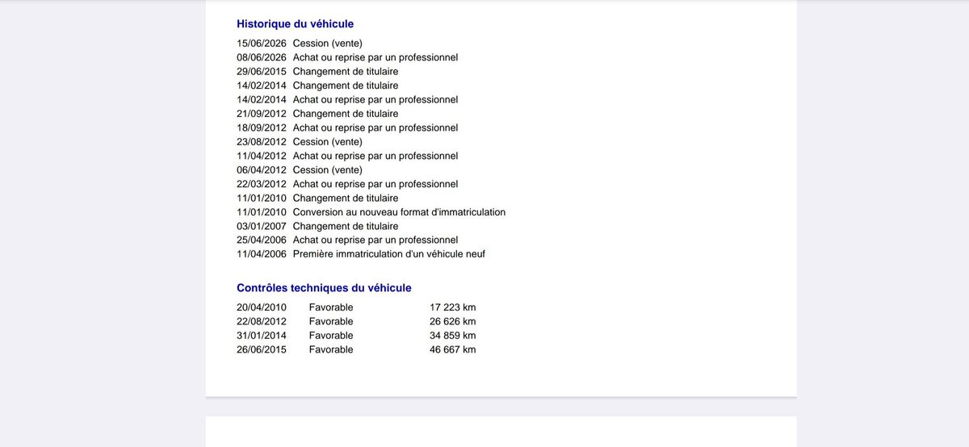Click the "Contrôles techniques du véhicule" heading
The width and height of the screenshot is (969, 447).
tap(324, 288)
